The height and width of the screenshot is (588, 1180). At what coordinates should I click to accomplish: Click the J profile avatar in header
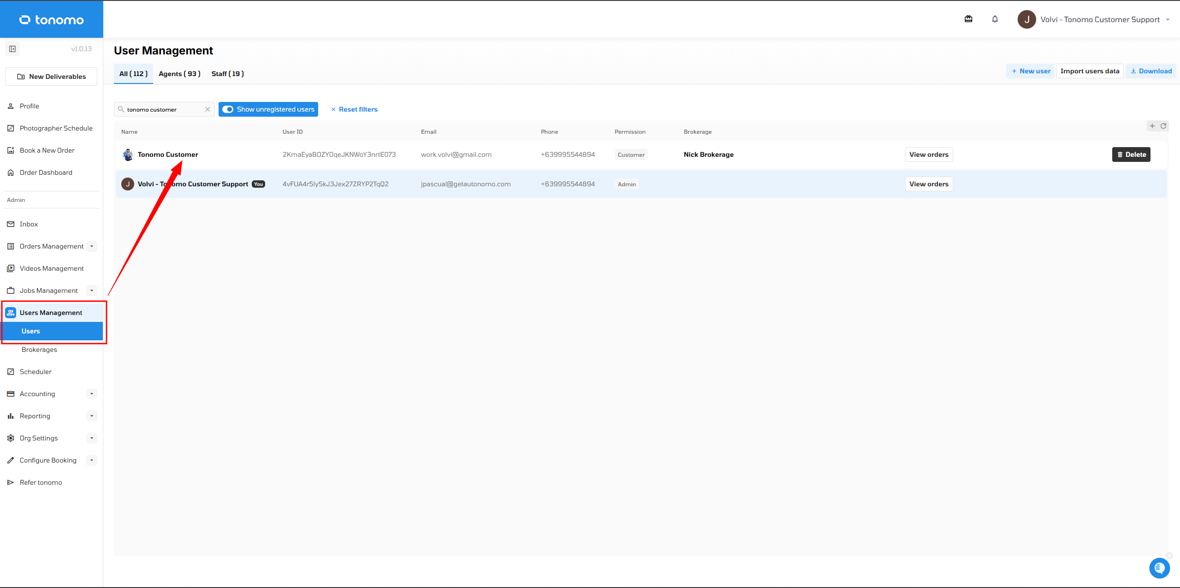(x=1027, y=19)
